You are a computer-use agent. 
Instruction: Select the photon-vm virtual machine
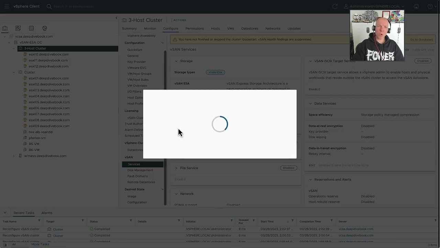coord(37,138)
